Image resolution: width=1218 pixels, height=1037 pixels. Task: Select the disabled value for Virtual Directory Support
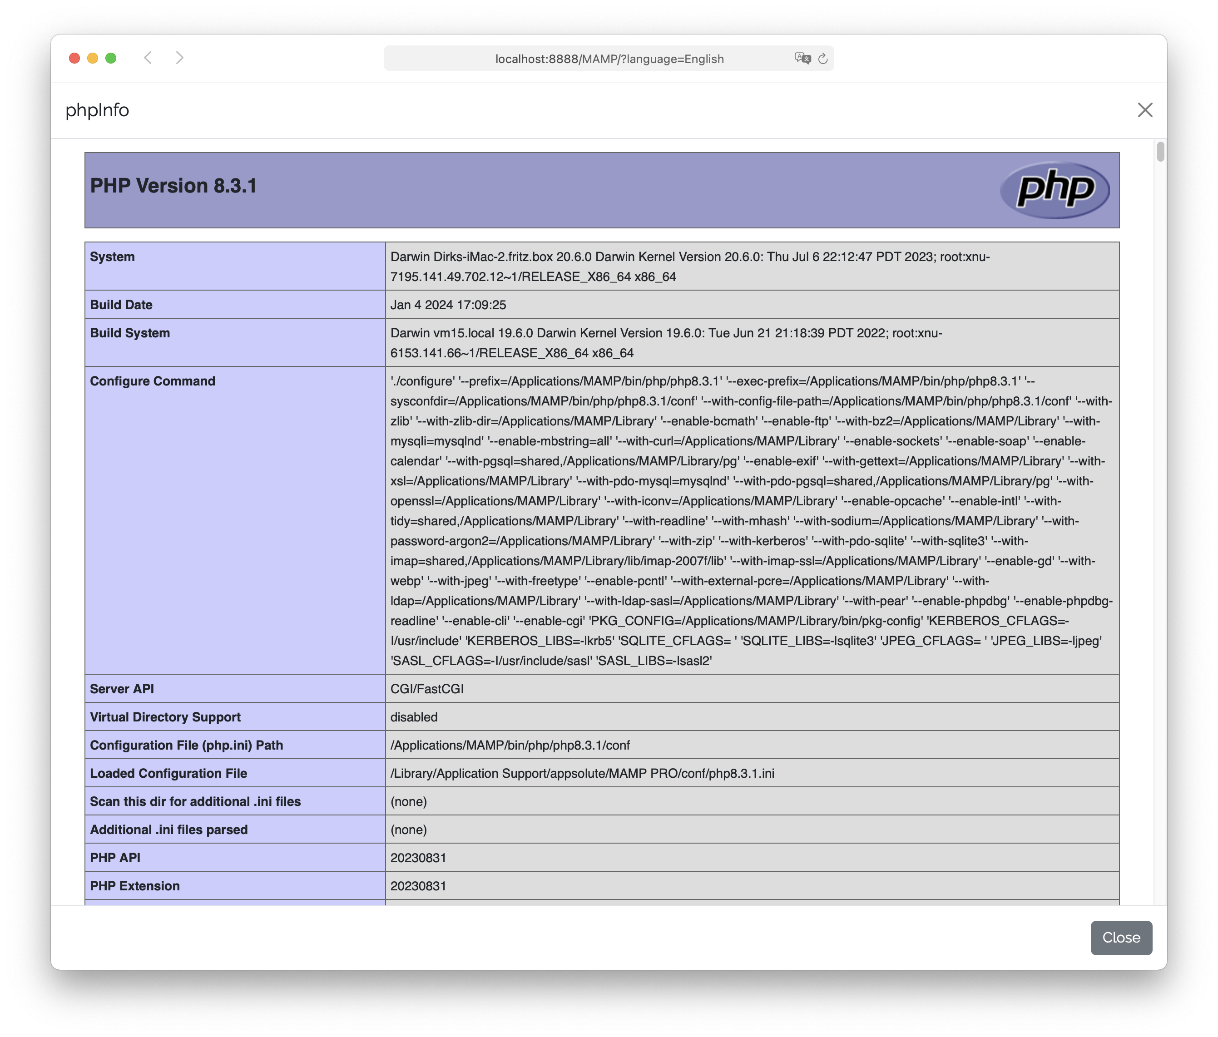pyautogui.click(x=414, y=717)
